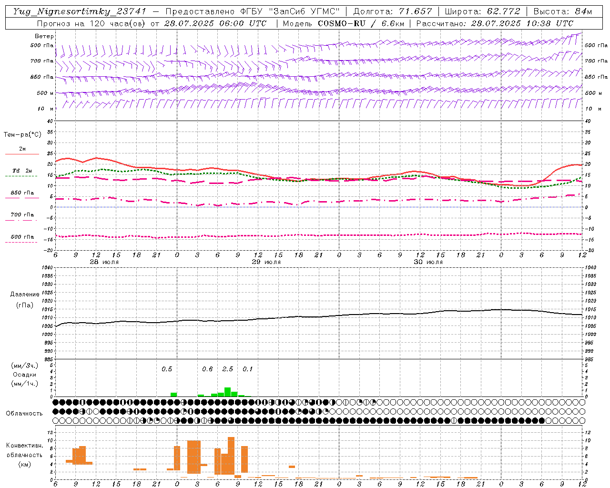Click the red 2м legend line swatch
The image size is (610, 488).
point(22,154)
